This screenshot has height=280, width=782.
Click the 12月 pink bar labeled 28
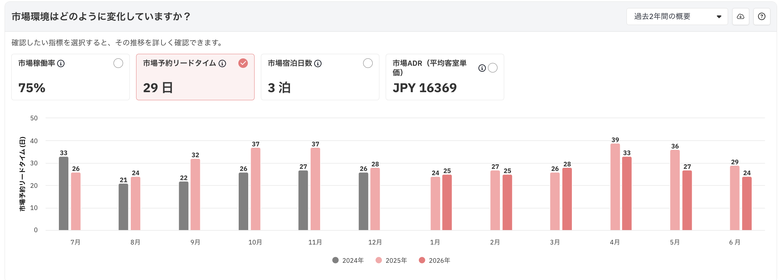click(x=375, y=199)
